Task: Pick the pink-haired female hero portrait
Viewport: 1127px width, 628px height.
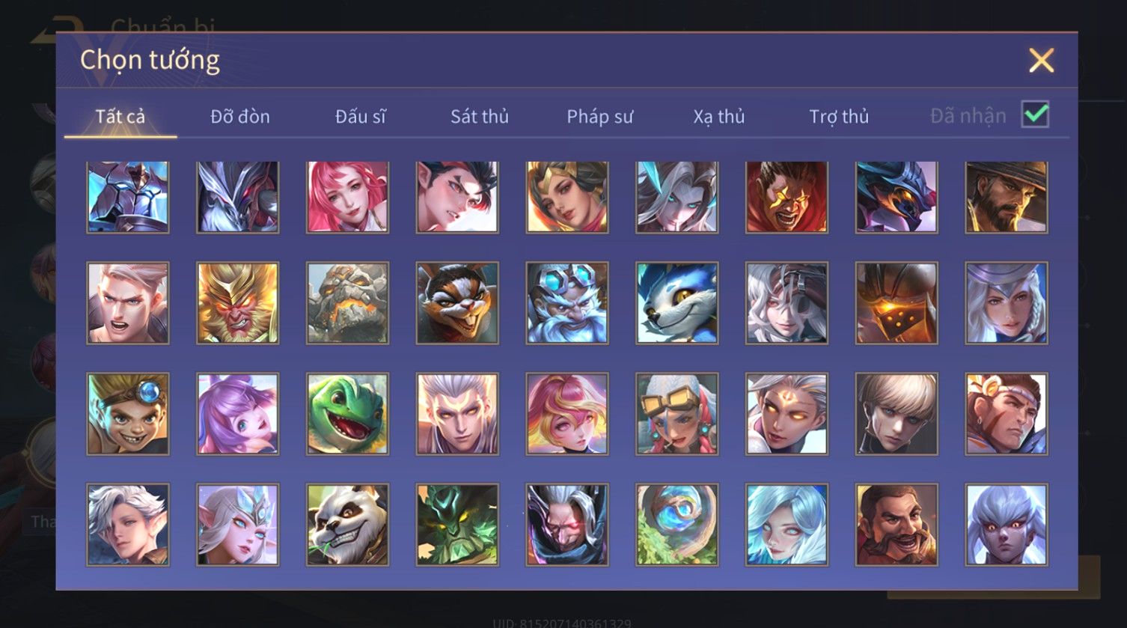Action: (x=347, y=197)
